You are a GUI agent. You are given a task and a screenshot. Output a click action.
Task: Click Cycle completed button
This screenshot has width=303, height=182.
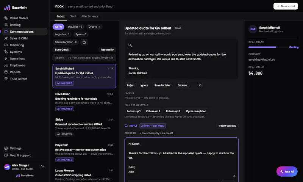[x=196, y=111]
